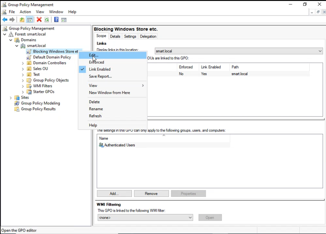Choose Rename from the context menu
The height and width of the screenshot is (234, 326).
coord(113,109)
